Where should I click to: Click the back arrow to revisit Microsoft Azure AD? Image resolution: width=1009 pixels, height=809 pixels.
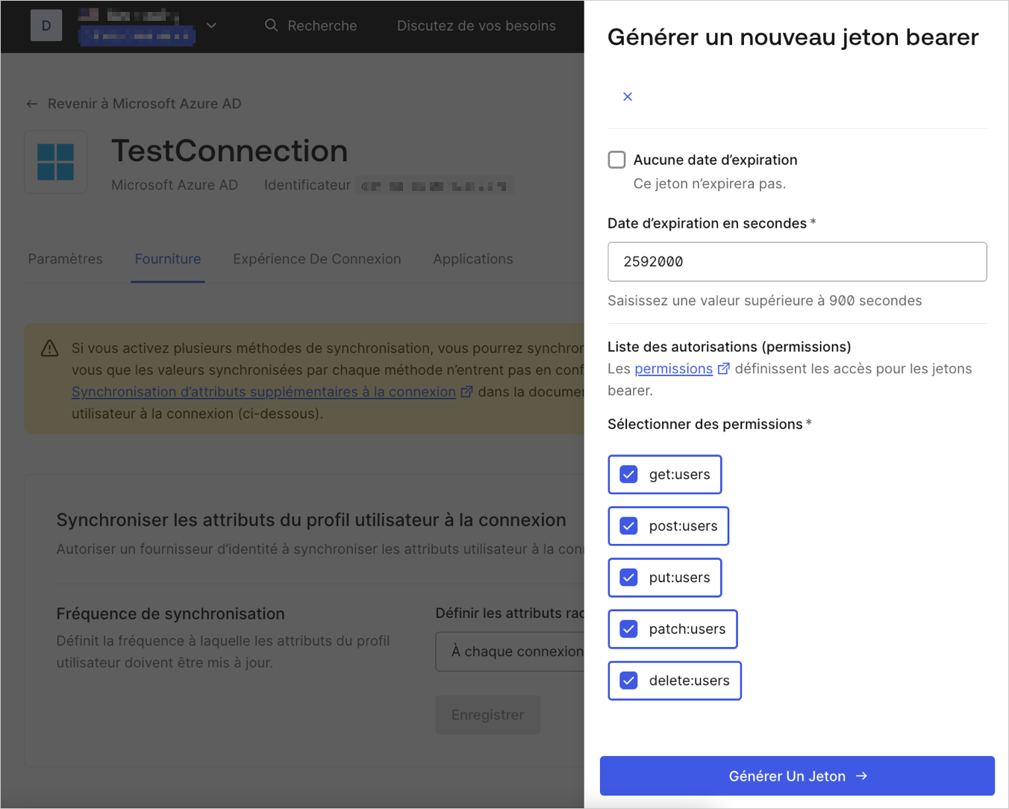[x=31, y=104]
